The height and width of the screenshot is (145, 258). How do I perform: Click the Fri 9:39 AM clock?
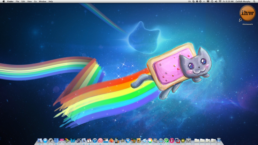coord(228,2)
